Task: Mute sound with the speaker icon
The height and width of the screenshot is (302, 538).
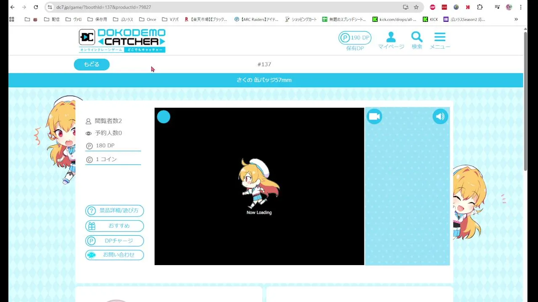Action: (x=440, y=116)
